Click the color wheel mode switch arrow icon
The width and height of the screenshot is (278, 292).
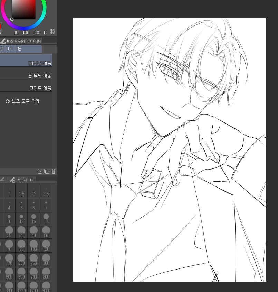pyautogui.click(x=52, y=31)
